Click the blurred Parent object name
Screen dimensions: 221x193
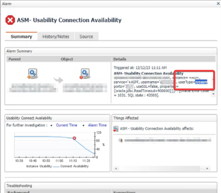tap(32, 88)
